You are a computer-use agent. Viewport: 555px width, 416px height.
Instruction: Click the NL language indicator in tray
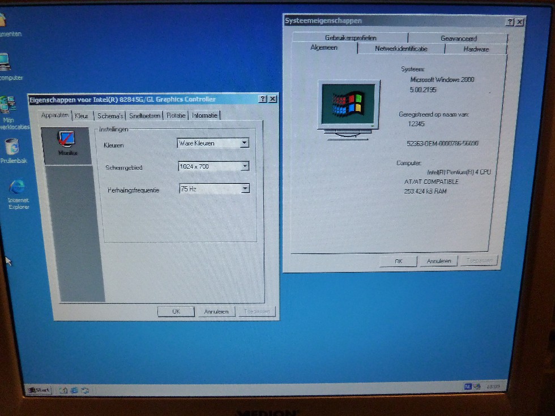(468, 387)
